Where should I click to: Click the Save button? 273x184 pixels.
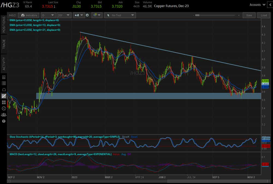pyautogui.click(x=249, y=15)
